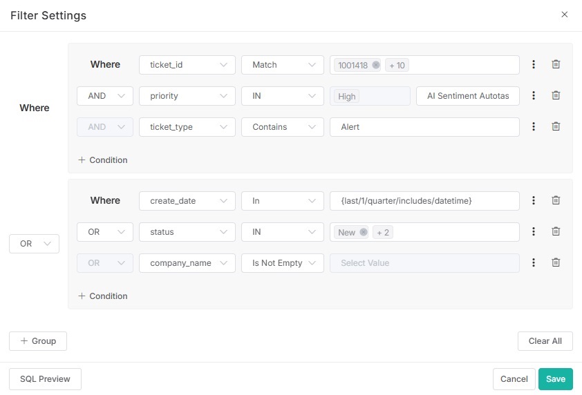
Task: Click the Save button
Action: [x=555, y=379]
